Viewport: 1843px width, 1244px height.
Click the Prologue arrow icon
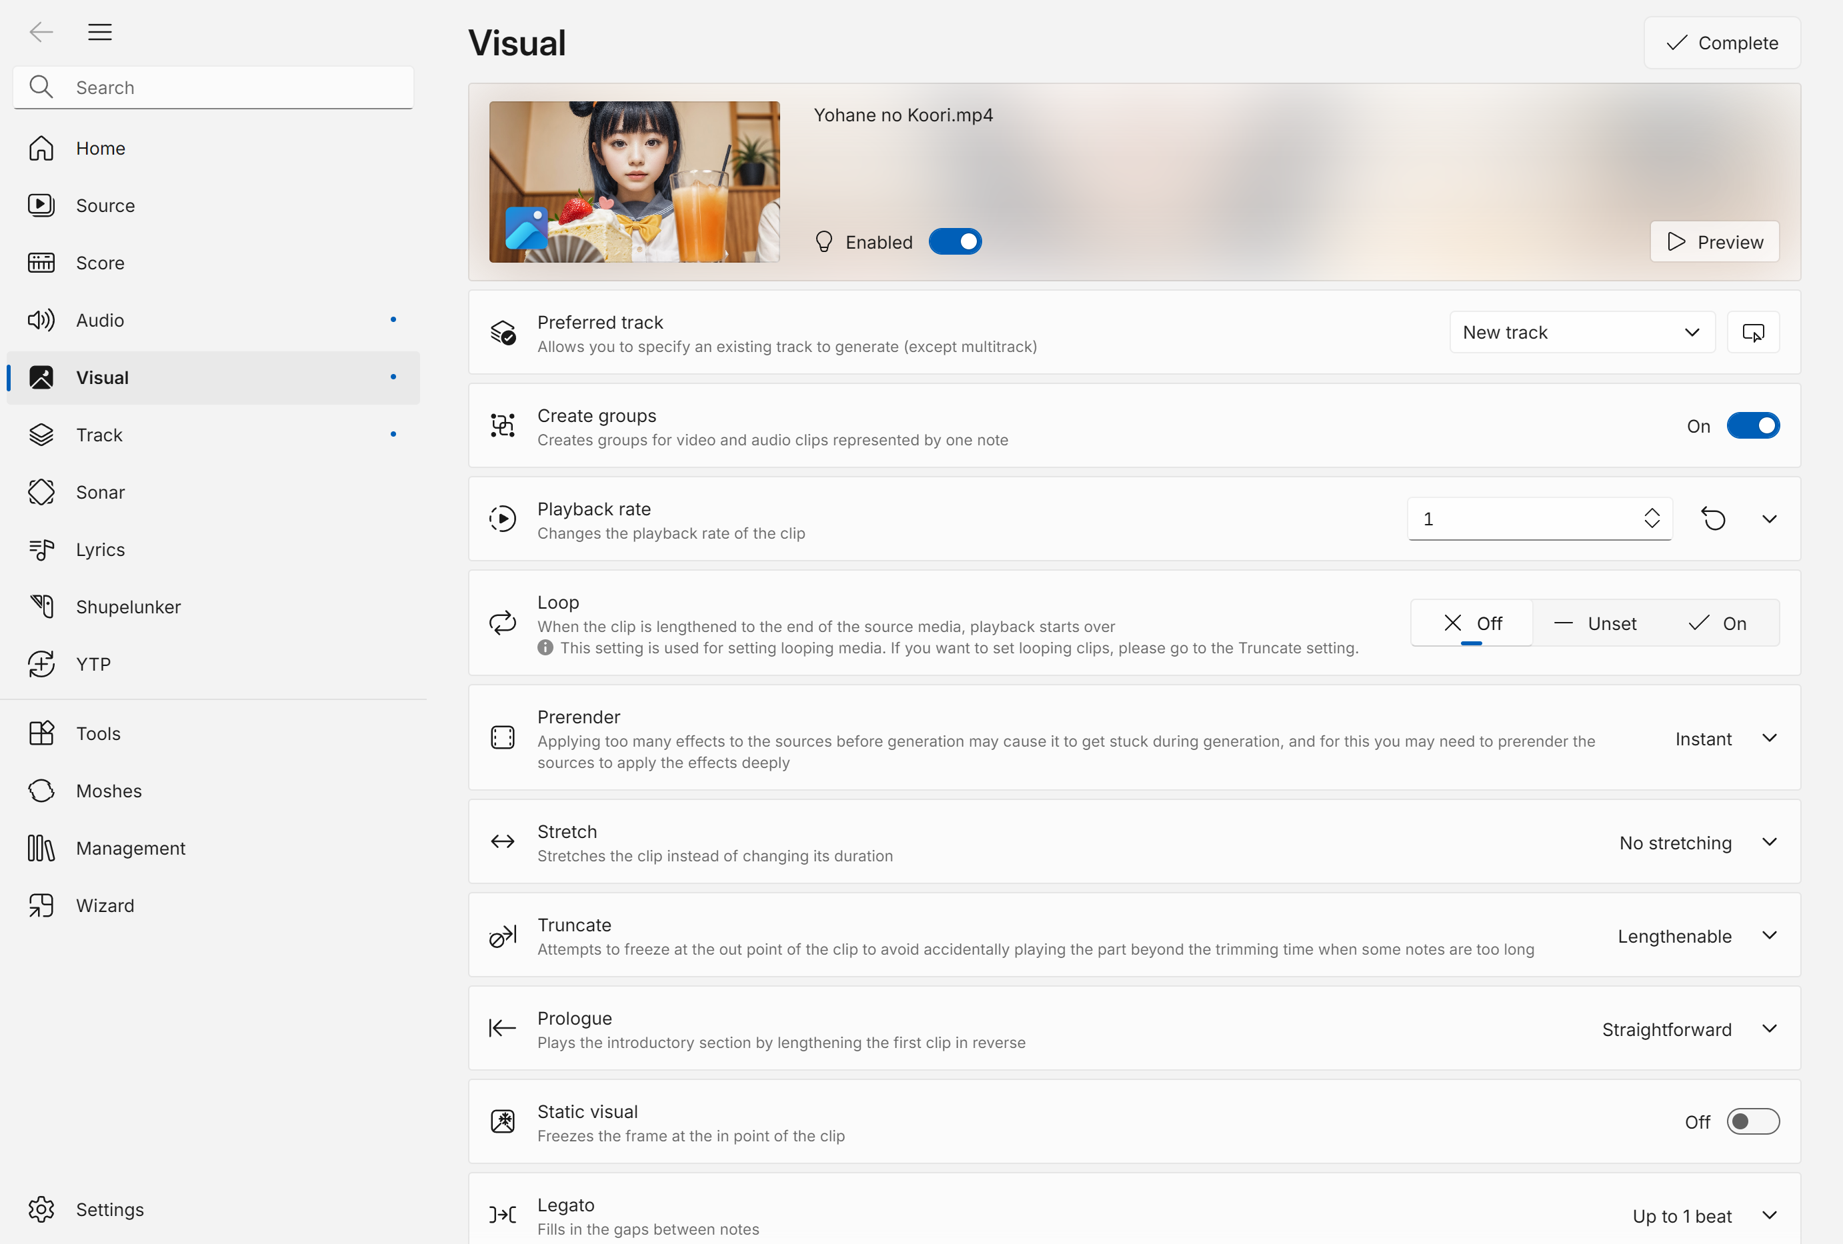click(x=503, y=1029)
